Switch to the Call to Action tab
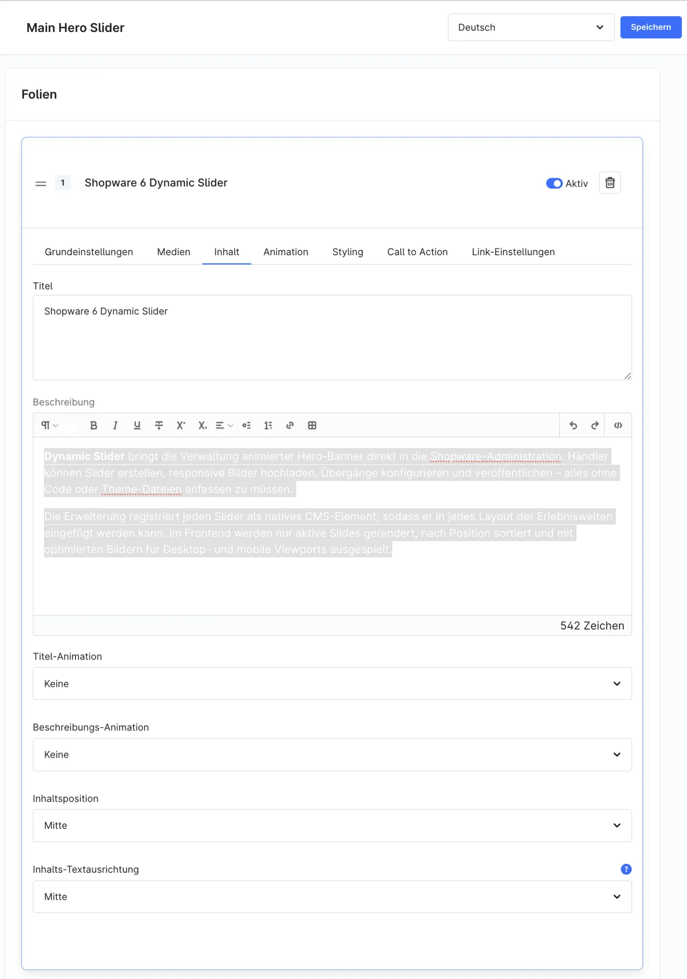The image size is (687, 979). tap(417, 252)
